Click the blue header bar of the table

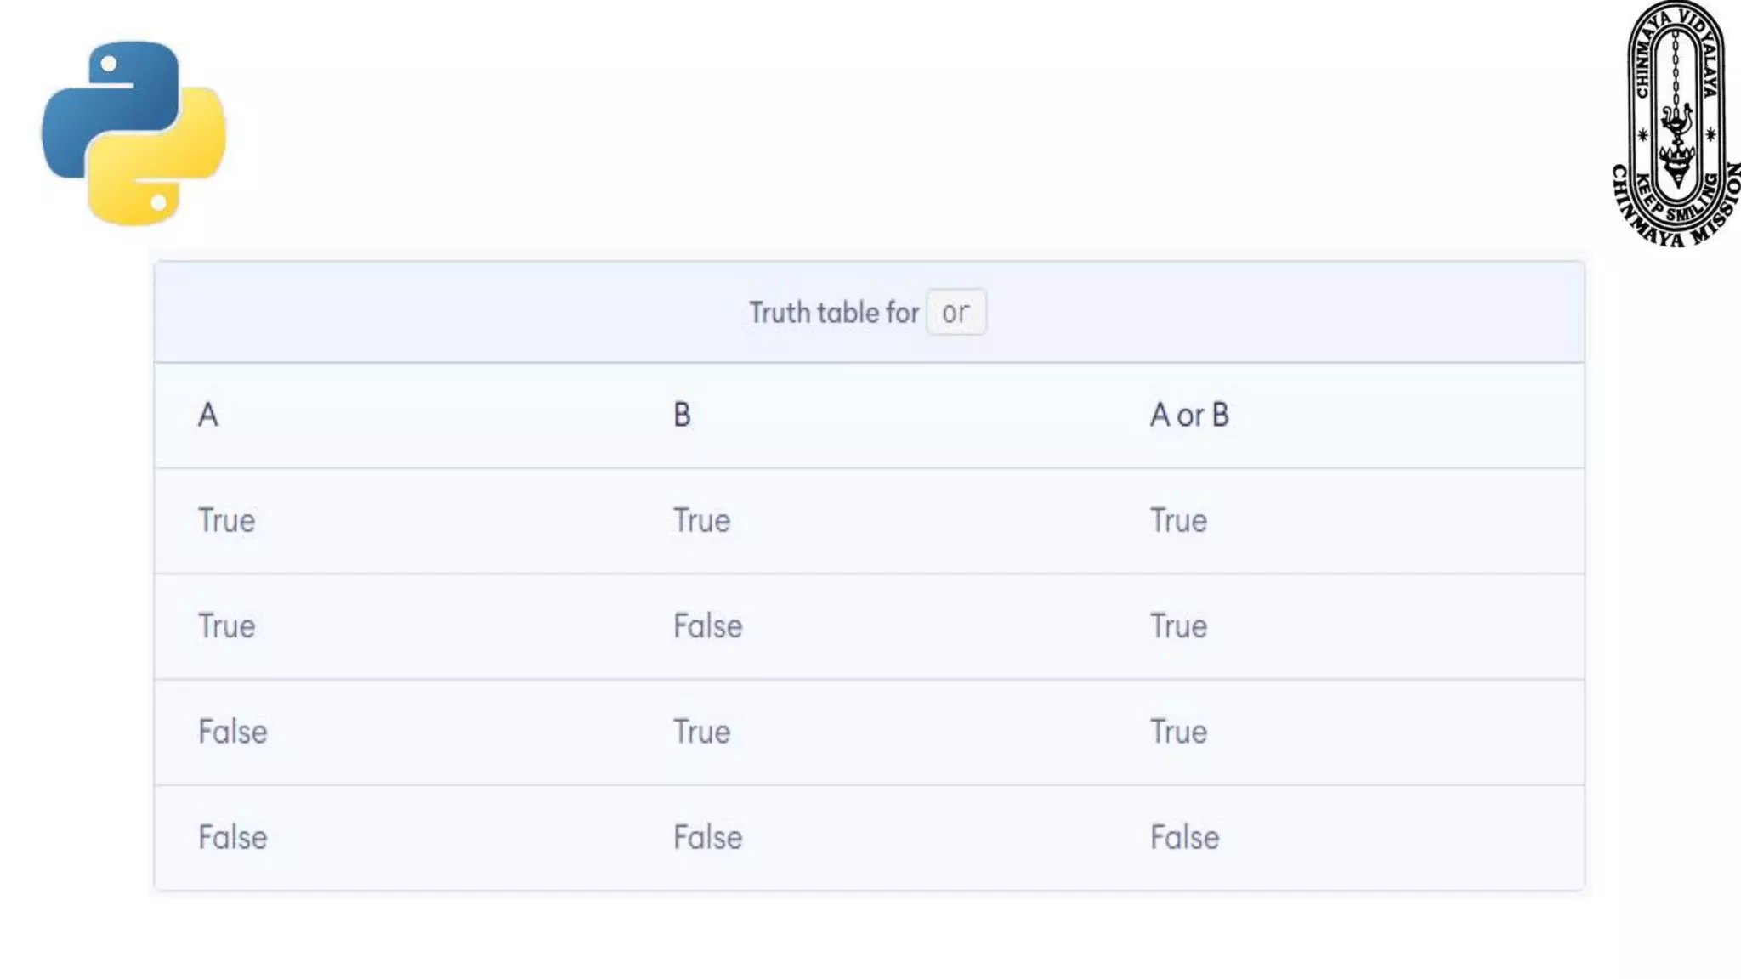[x=869, y=312]
